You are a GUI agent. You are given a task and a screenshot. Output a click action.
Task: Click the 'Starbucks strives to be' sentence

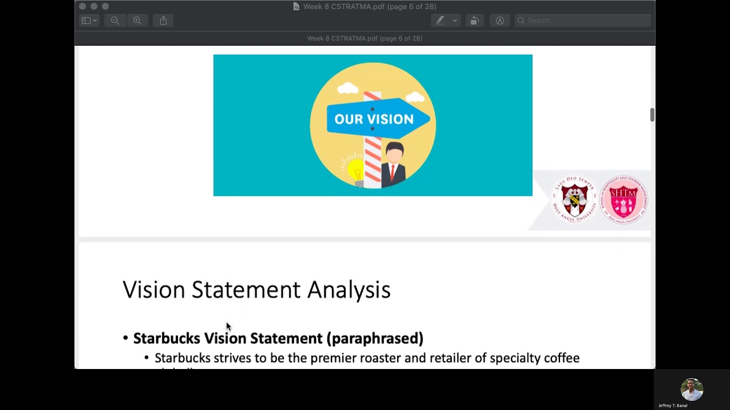(367, 358)
